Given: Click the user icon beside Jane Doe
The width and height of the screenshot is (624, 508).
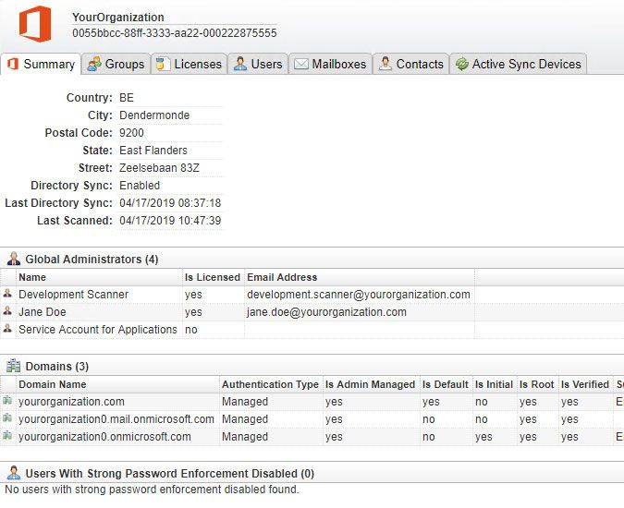Looking at the screenshot, I should pyautogui.click(x=7, y=311).
